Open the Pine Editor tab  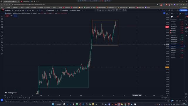coord(26,101)
